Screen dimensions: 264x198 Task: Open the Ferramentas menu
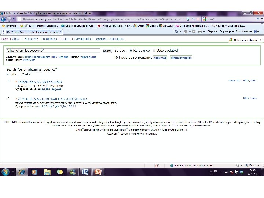pyautogui.click(x=244, y=32)
